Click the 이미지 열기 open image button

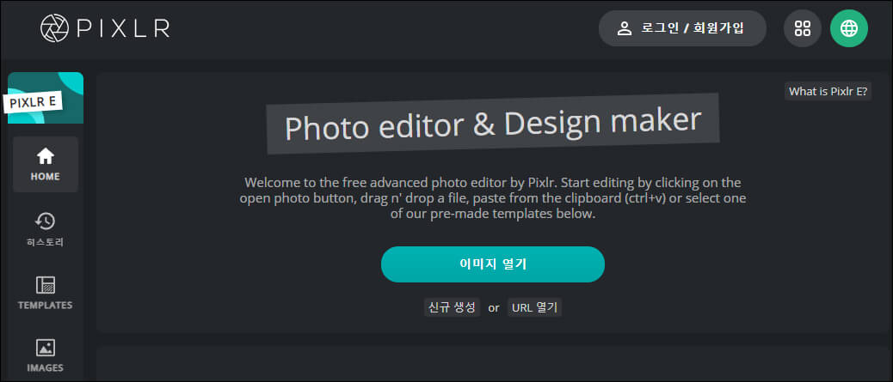point(493,264)
